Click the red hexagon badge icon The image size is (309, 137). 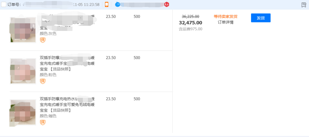point(167,4)
